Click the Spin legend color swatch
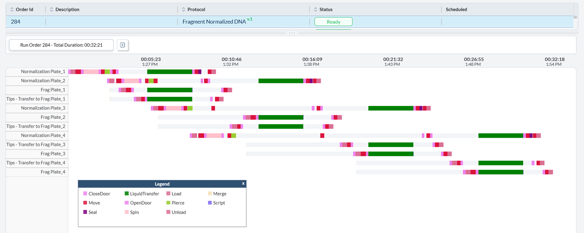 127,212
